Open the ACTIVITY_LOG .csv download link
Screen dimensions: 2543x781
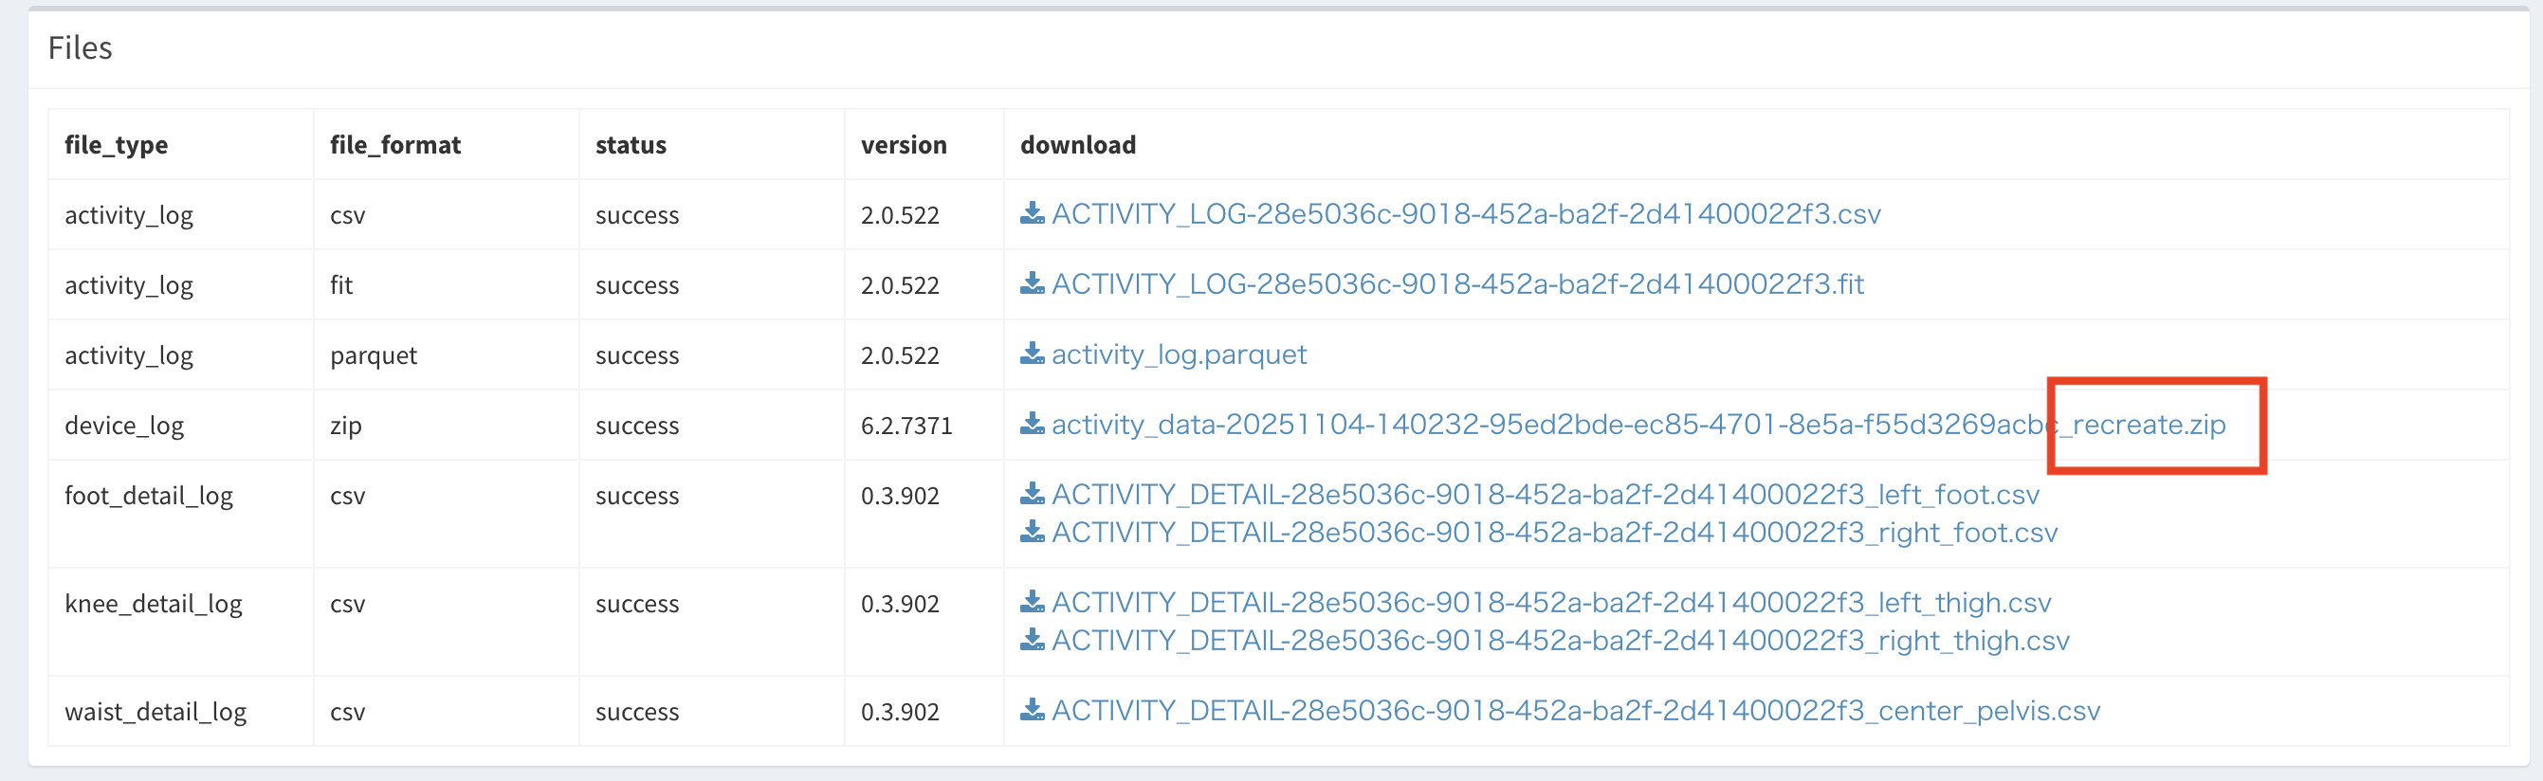(x=1466, y=214)
